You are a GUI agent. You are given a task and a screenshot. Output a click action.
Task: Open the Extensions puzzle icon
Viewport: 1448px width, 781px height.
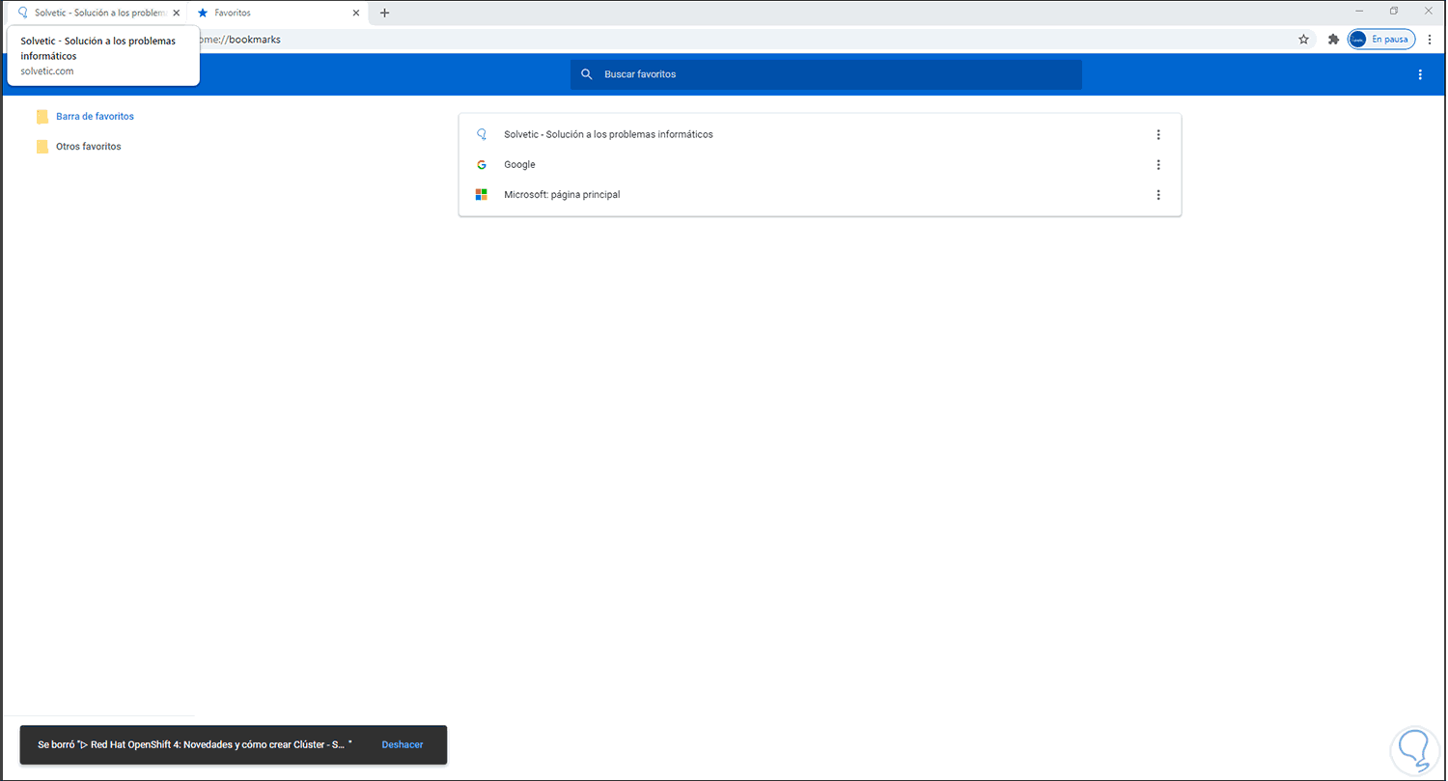(1333, 40)
